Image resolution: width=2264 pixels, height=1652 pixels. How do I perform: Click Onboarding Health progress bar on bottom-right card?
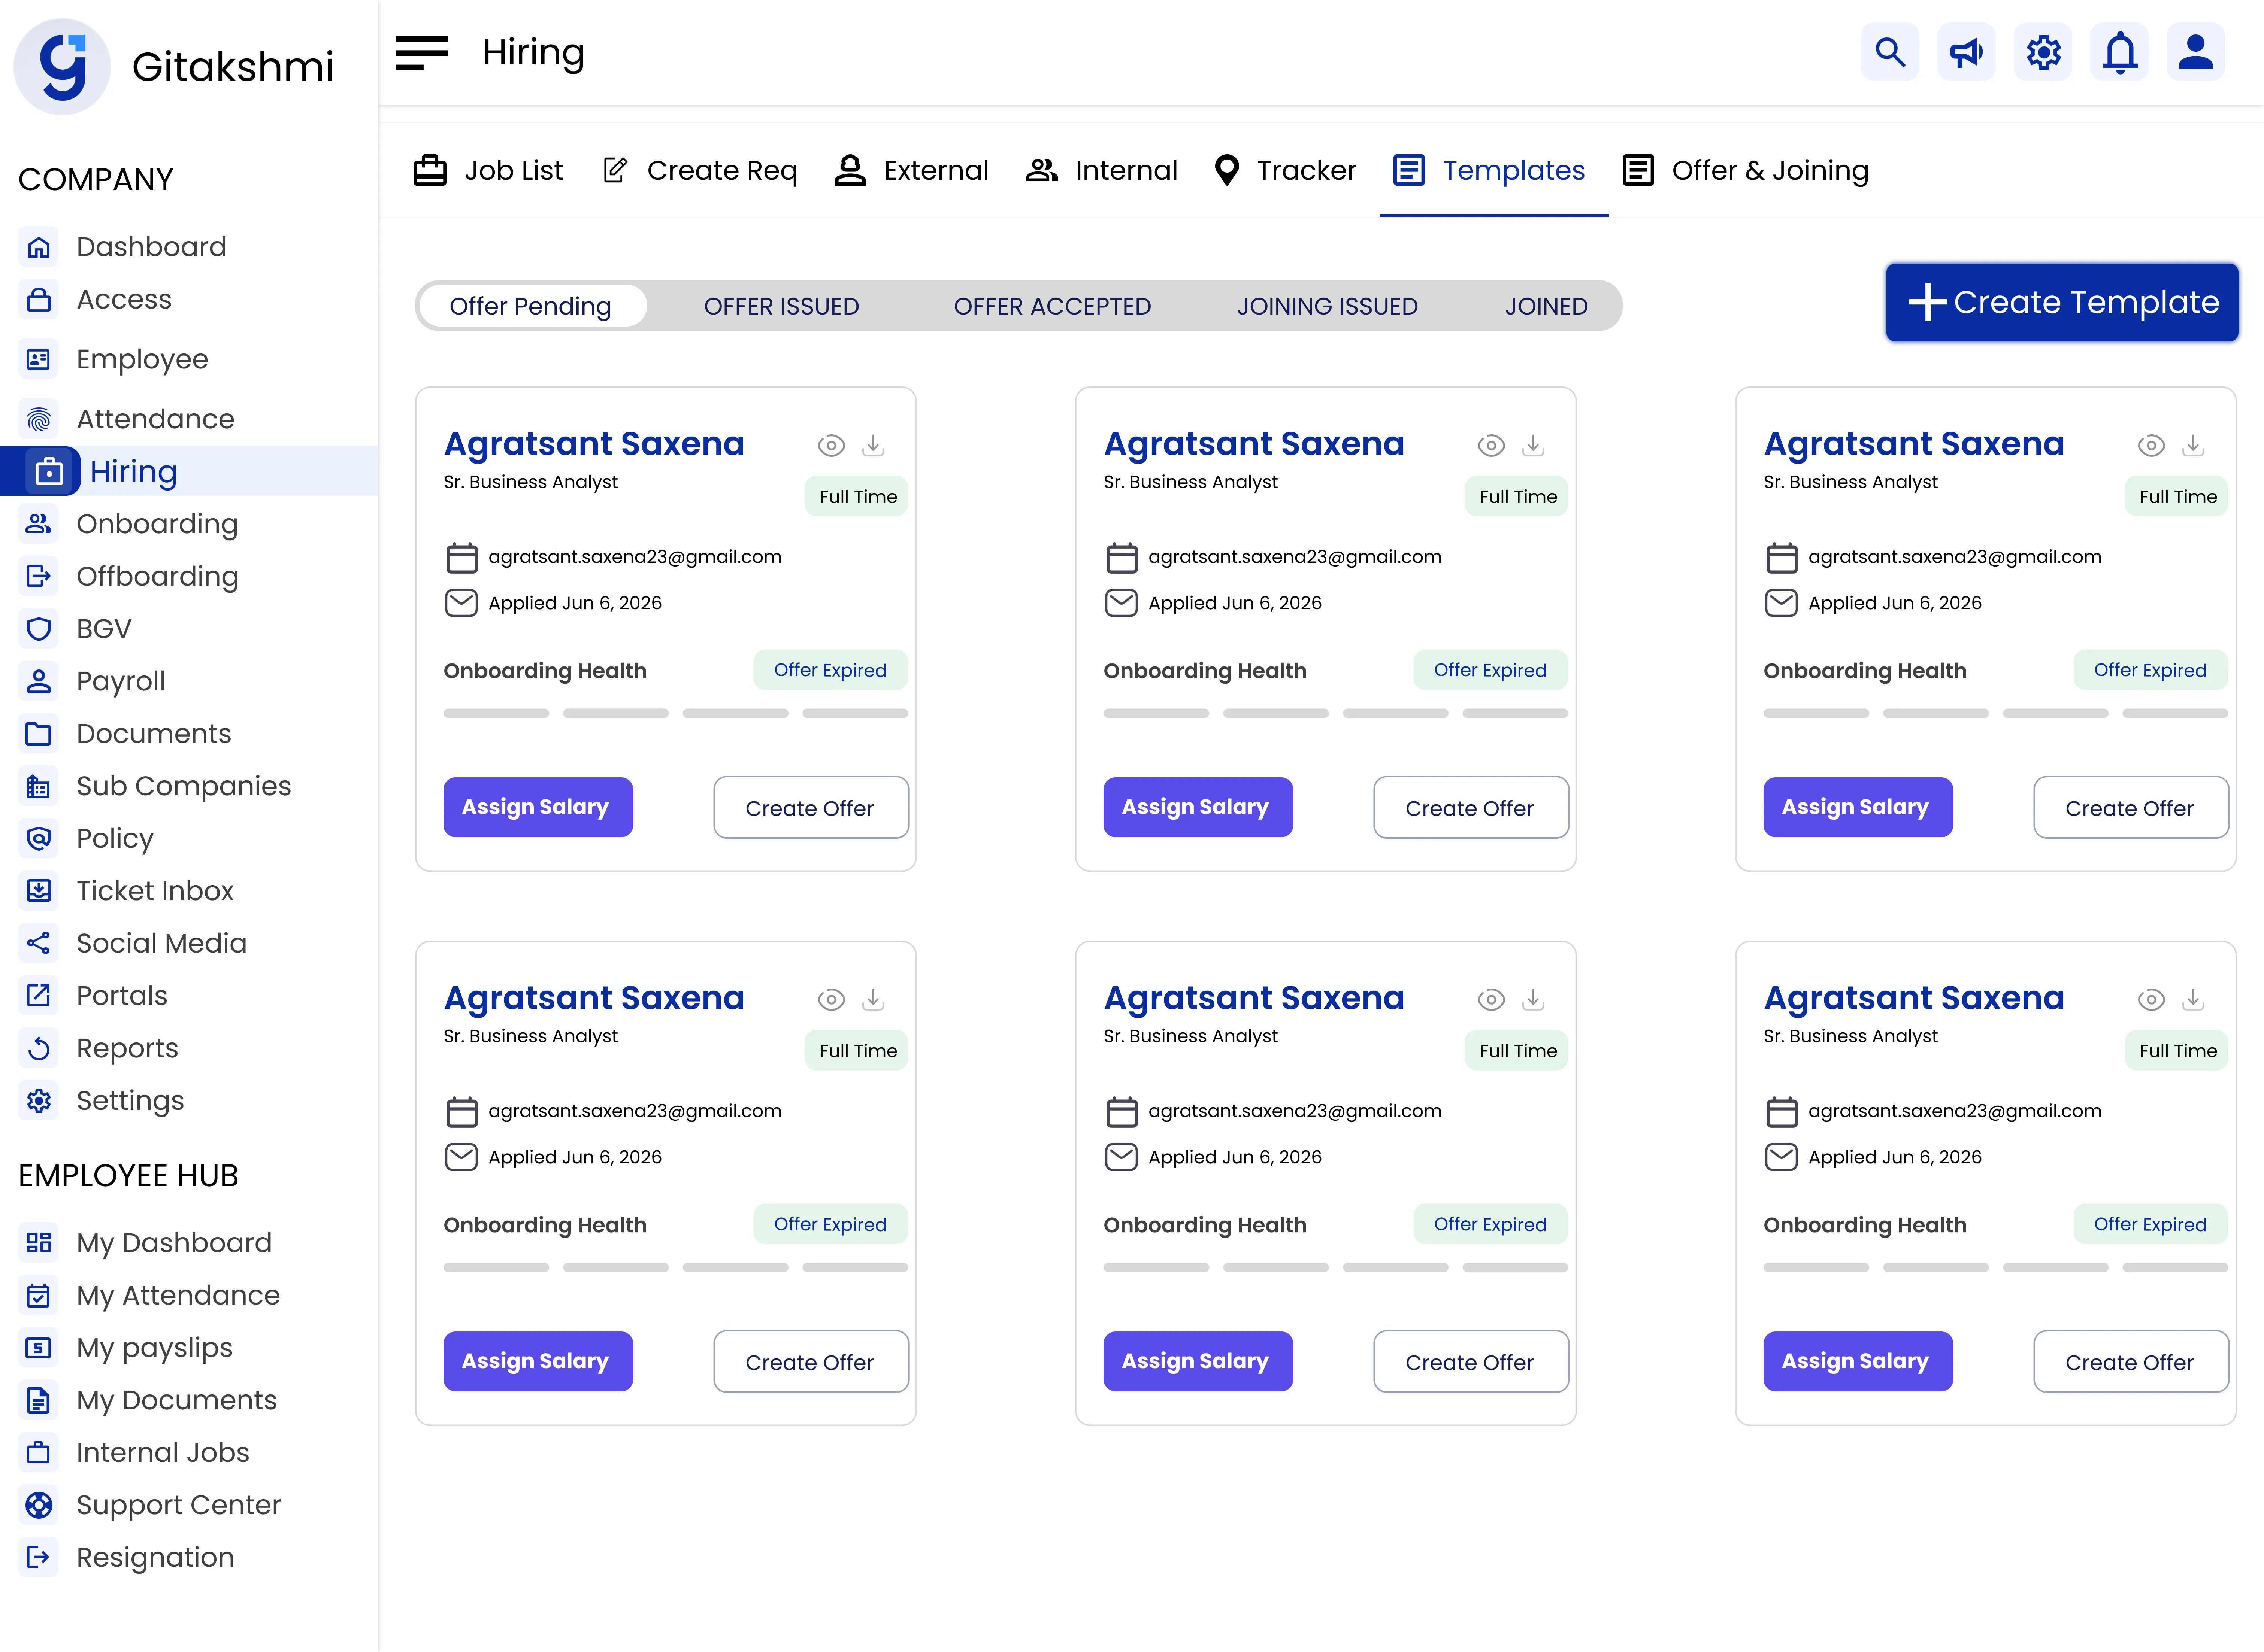pos(1996,1267)
